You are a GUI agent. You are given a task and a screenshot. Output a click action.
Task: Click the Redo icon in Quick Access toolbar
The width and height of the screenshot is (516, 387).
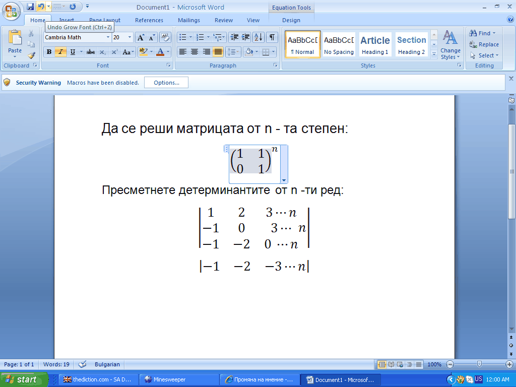pos(73,7)
